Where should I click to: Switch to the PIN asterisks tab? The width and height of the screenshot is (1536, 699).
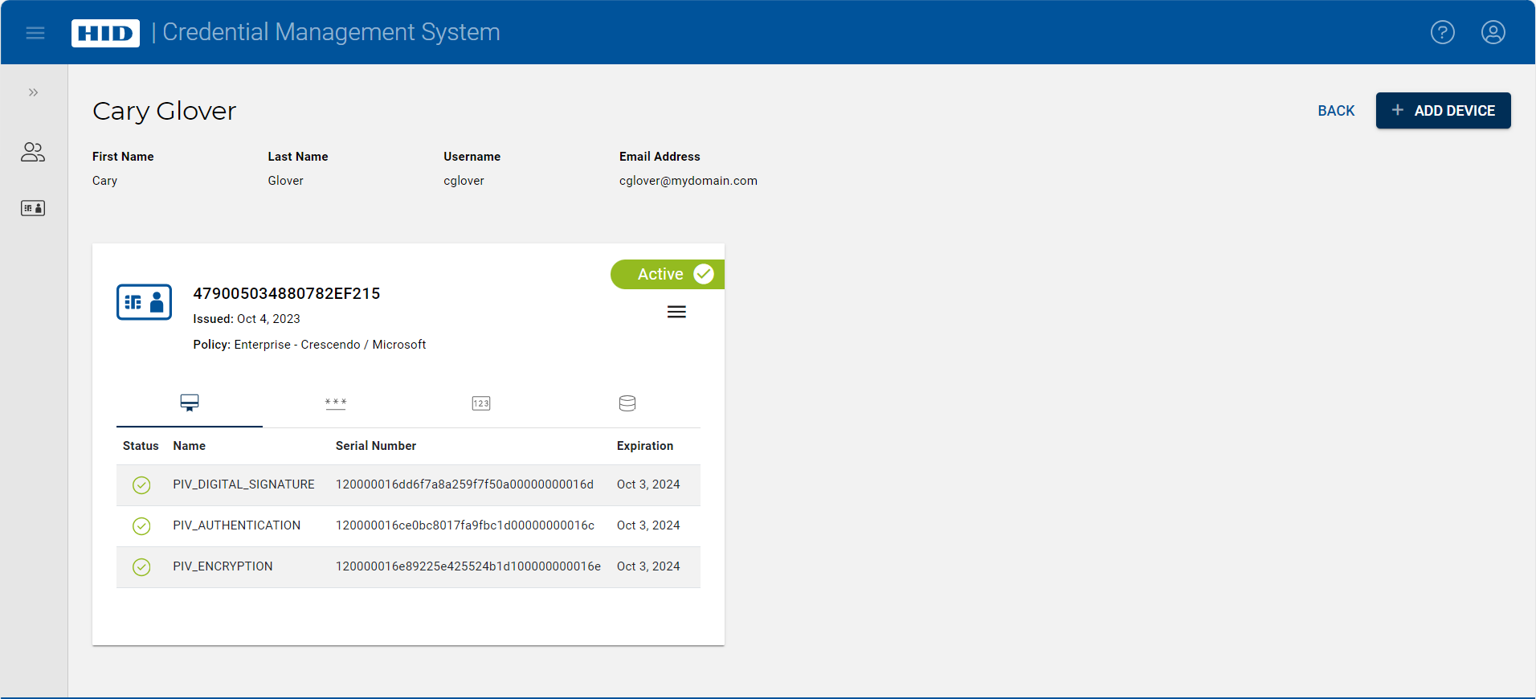click(336, 403)
